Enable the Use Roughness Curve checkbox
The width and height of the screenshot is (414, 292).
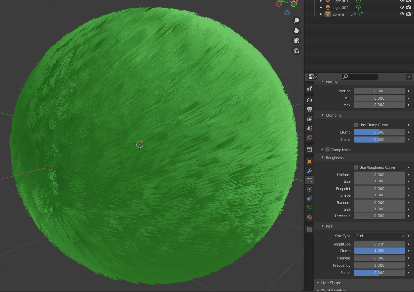click(355, 167)
